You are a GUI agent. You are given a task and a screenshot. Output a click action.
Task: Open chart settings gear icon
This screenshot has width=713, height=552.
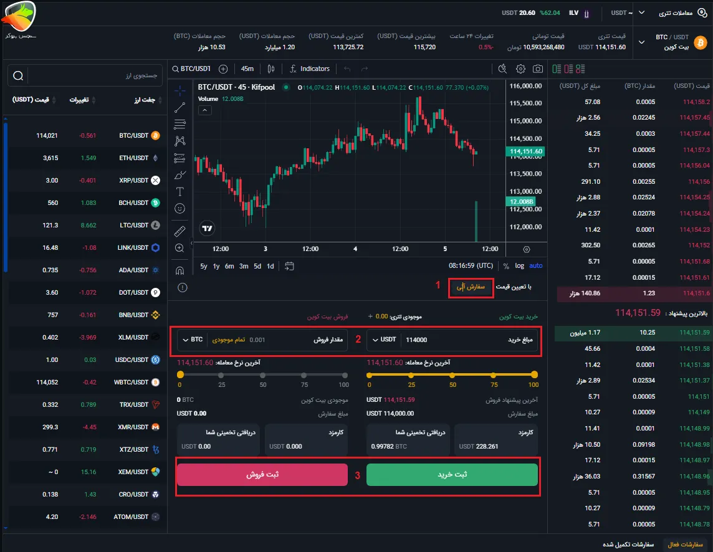[520, 69]
